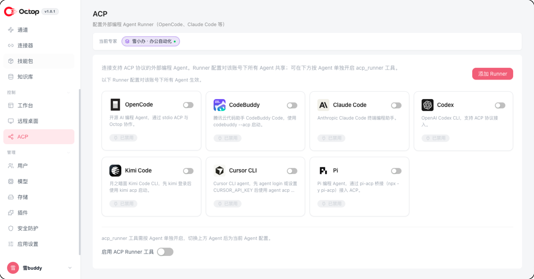Click the Octop logo icon
The width and height of the screenshot is (534, 279).
[x=10, y=12]
